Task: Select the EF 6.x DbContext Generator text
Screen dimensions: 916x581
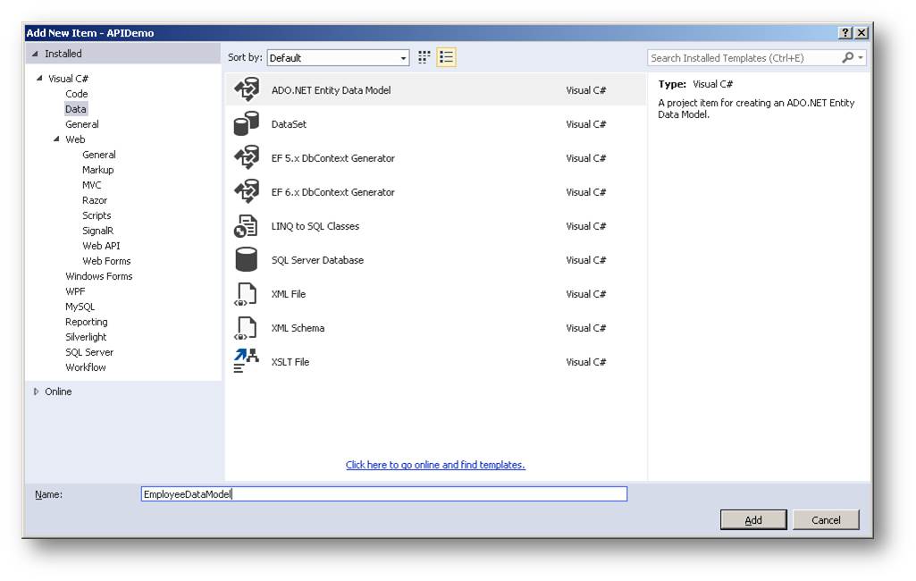Action: coord(333,191)
